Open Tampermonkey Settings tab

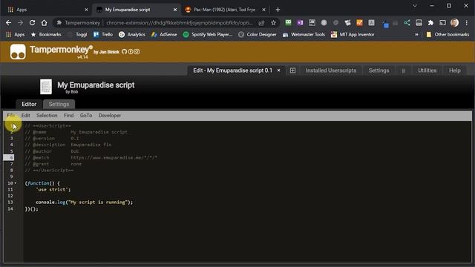point(379,70)
